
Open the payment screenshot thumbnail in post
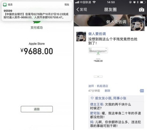(98, 62)
